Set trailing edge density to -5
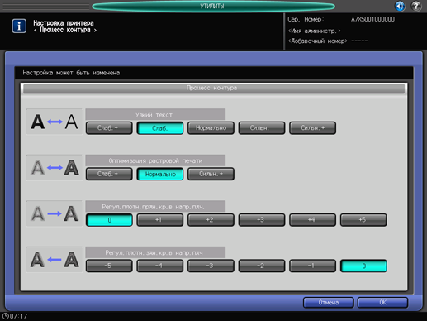 pos(109,266)
